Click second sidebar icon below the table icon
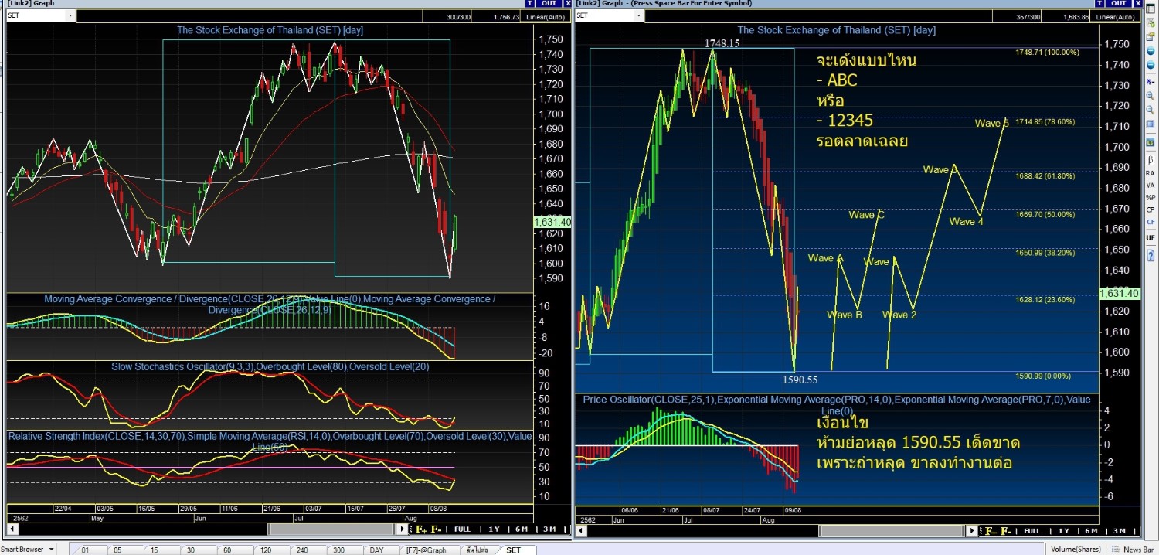Image resolution: width=1159 pixels, height=555 pixels. pyautogui.click(x=1151, y=23)
